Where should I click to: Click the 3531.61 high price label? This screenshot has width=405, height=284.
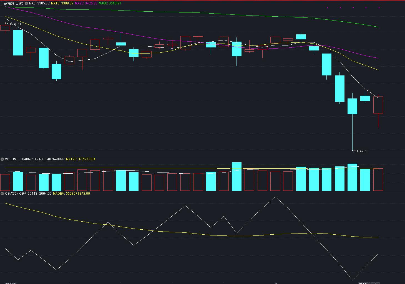coord(15,24)
